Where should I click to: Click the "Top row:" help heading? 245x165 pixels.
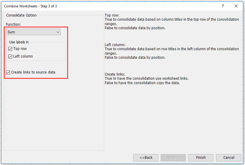[x=112, y=15]
